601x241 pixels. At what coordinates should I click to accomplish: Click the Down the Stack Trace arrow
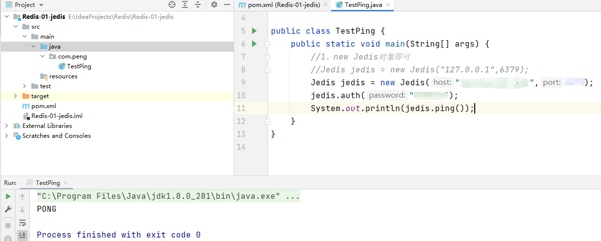pos(22,209)
